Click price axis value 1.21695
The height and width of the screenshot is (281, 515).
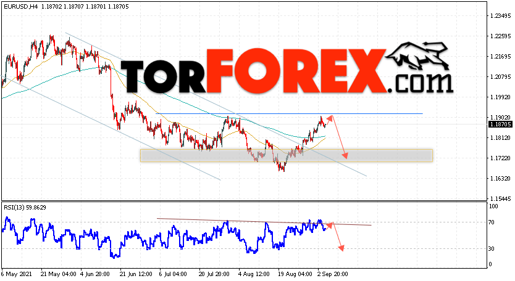pos(501,57)
